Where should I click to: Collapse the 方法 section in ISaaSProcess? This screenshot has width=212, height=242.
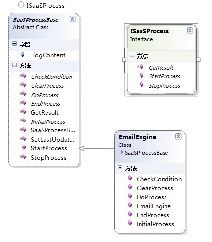click(132, 55)
